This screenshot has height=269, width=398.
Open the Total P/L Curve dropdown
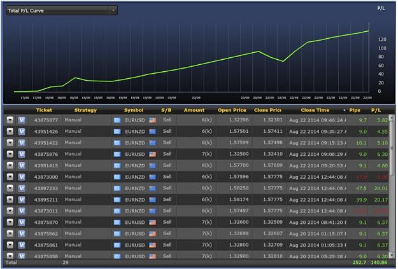(x=62, y=10)
